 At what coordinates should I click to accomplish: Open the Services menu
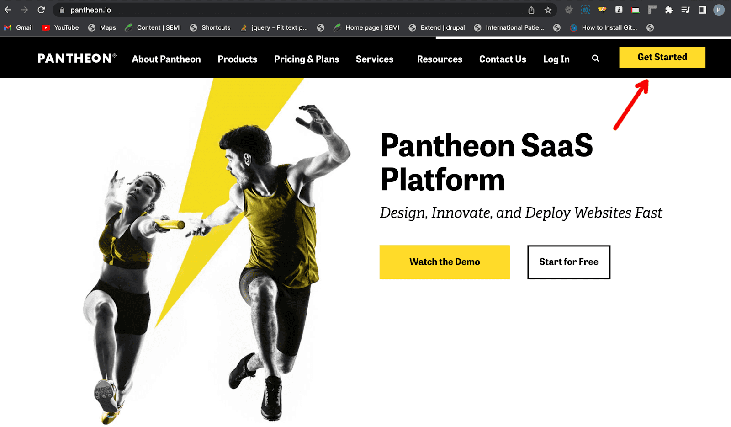[x=375, y=59]
